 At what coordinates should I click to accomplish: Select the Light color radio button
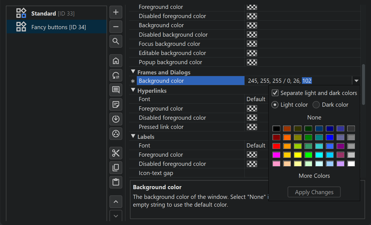click(275, 105)
